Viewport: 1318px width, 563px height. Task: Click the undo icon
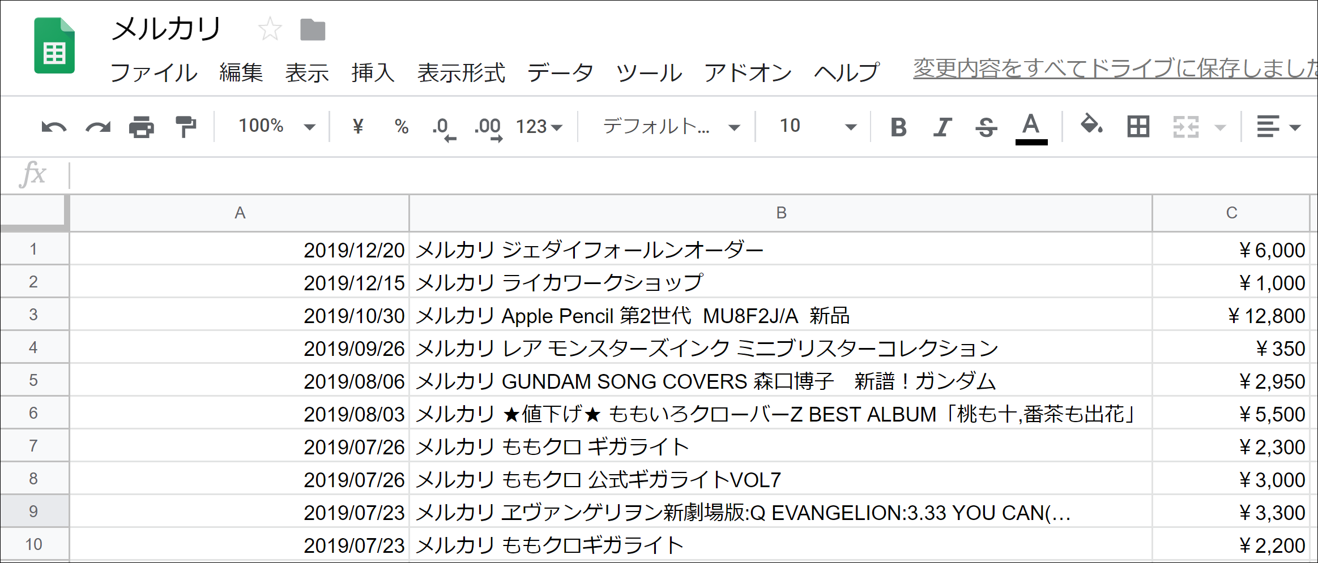click(x=54, y=127)
